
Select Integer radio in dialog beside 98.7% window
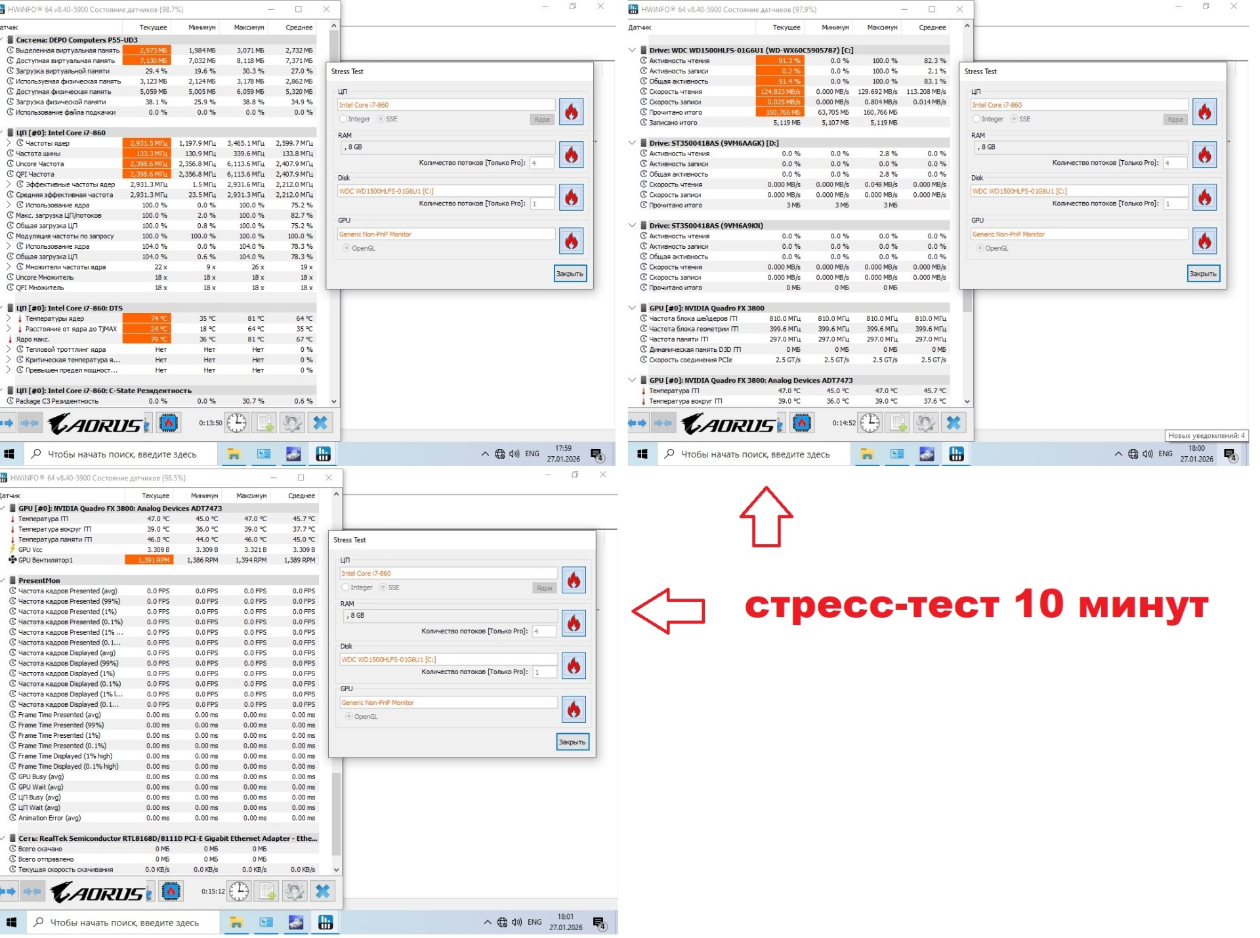(343, 119)
